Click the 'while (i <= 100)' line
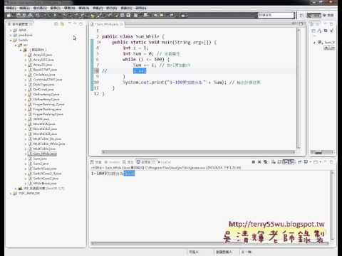The width and height of the screenshot is (342, 256). [146, 60]
